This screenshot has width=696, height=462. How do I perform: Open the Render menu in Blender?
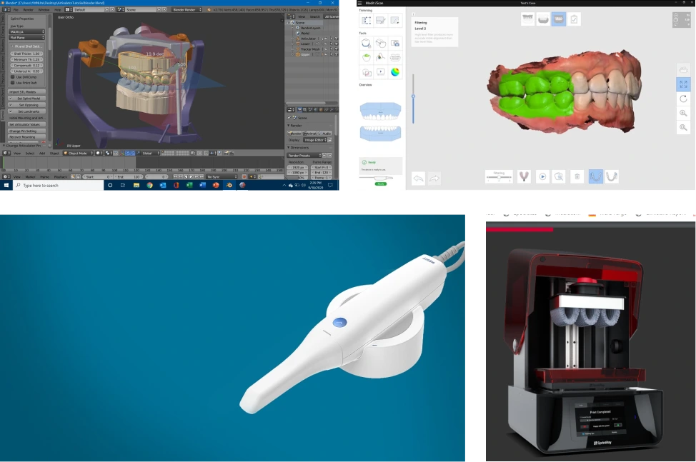[29, 9]
